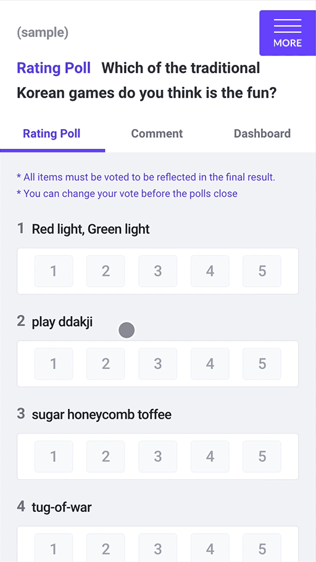This screenshot has height=562, width=316.
Task: Rate play ddakji as 4
Action: click(210, 364)
